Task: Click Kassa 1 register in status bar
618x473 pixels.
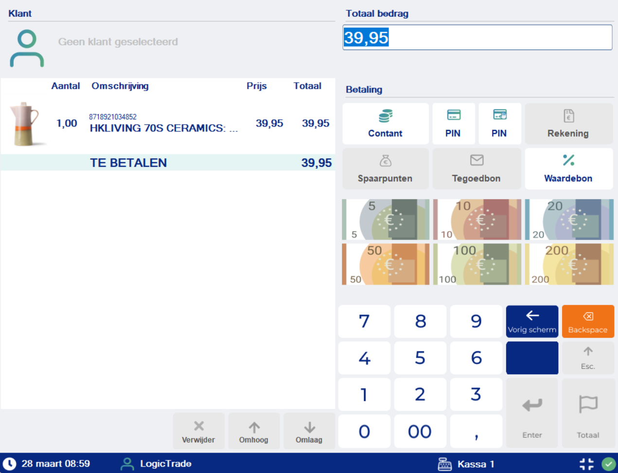Action: pos(466,464)
